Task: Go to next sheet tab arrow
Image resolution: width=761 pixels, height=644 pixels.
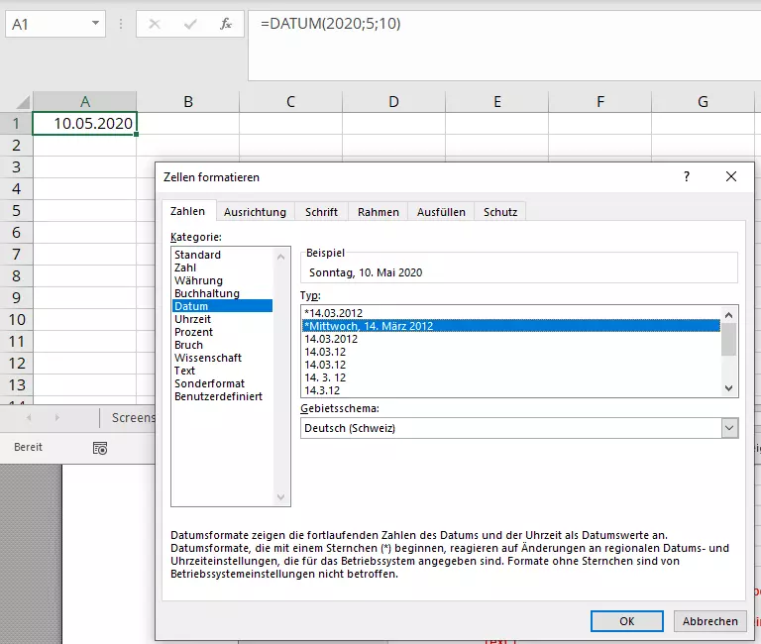Action: click(57, 417)
